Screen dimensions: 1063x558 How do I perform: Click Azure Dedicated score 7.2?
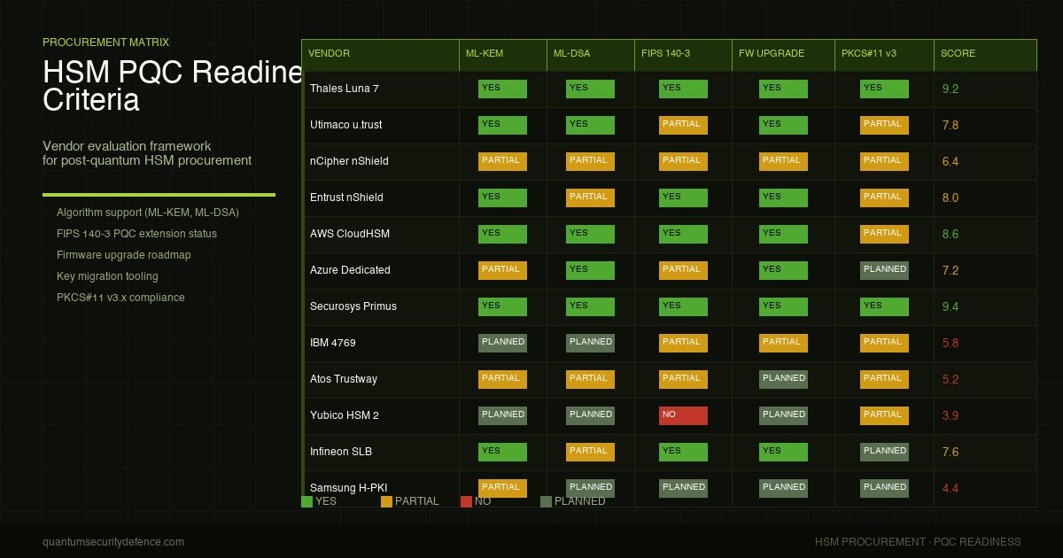coord(950,270)
